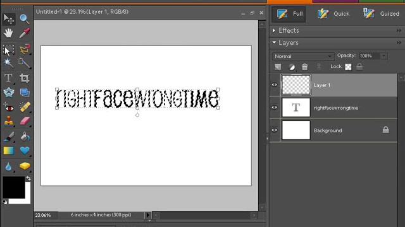
Task: Select the Clone Stamp tool
Action: [x=8, y=121]
